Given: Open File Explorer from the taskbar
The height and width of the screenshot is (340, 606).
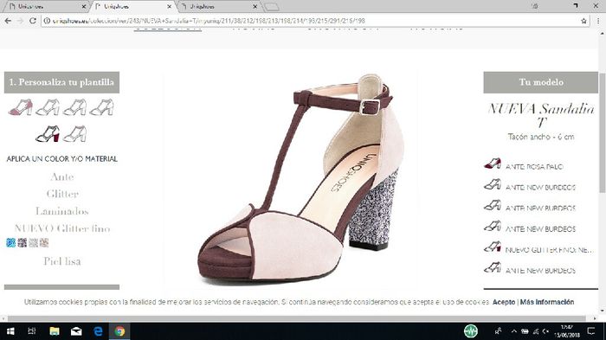Looking at the screenshot, I should click(x=54, y=331).
